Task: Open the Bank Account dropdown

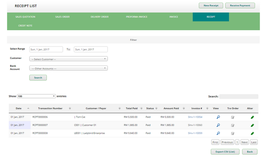Action: [69, 68]
